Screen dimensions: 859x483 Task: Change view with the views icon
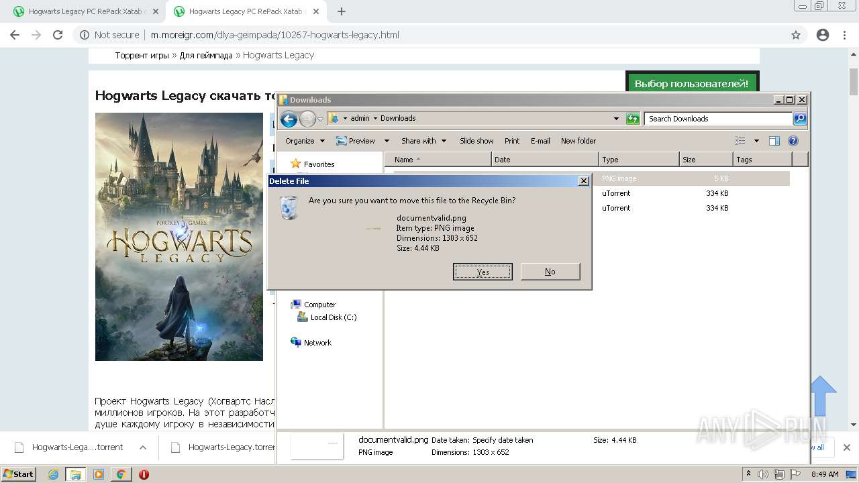[x=740, y=141]
